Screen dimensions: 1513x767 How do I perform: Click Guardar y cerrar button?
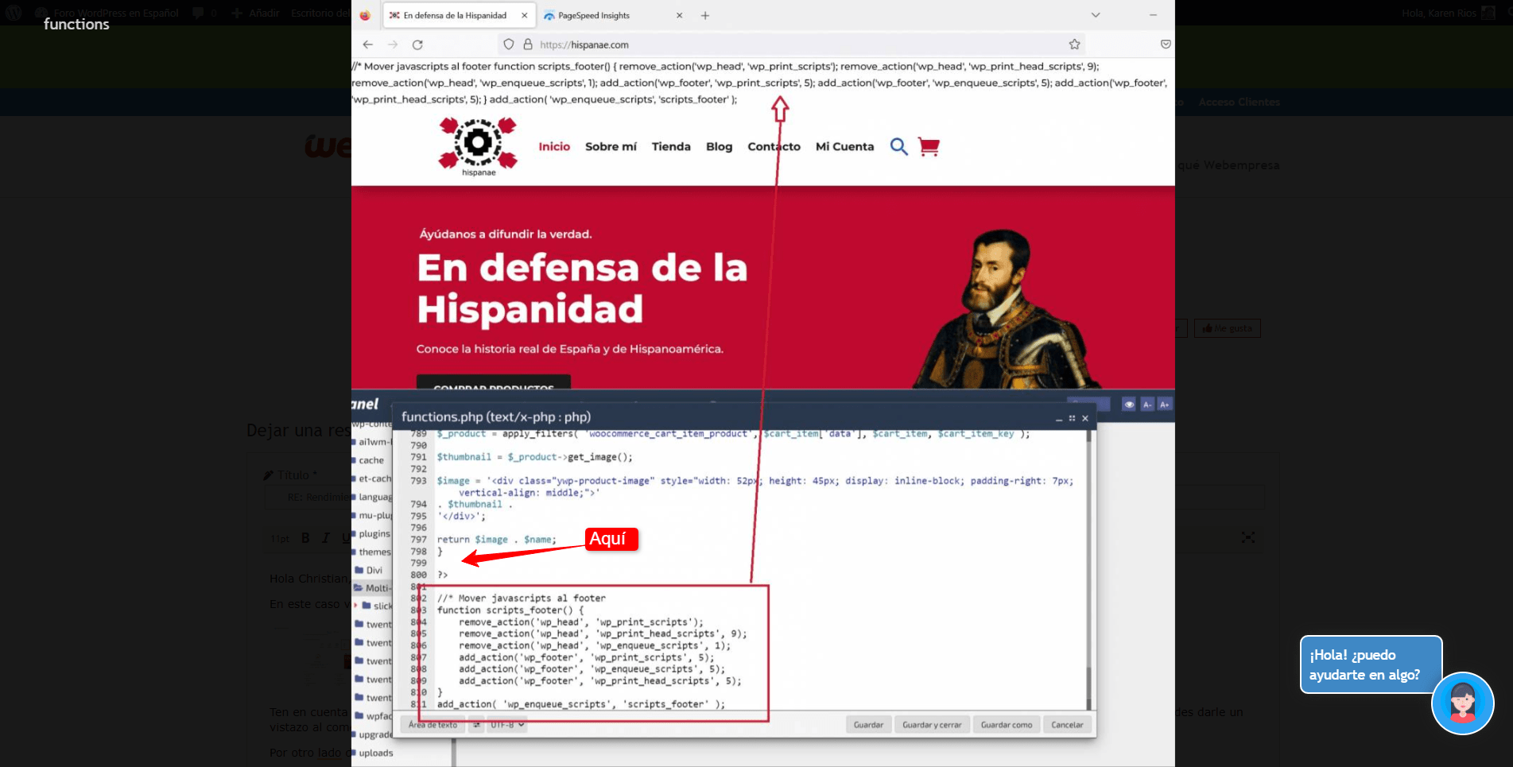click(932, 725)
